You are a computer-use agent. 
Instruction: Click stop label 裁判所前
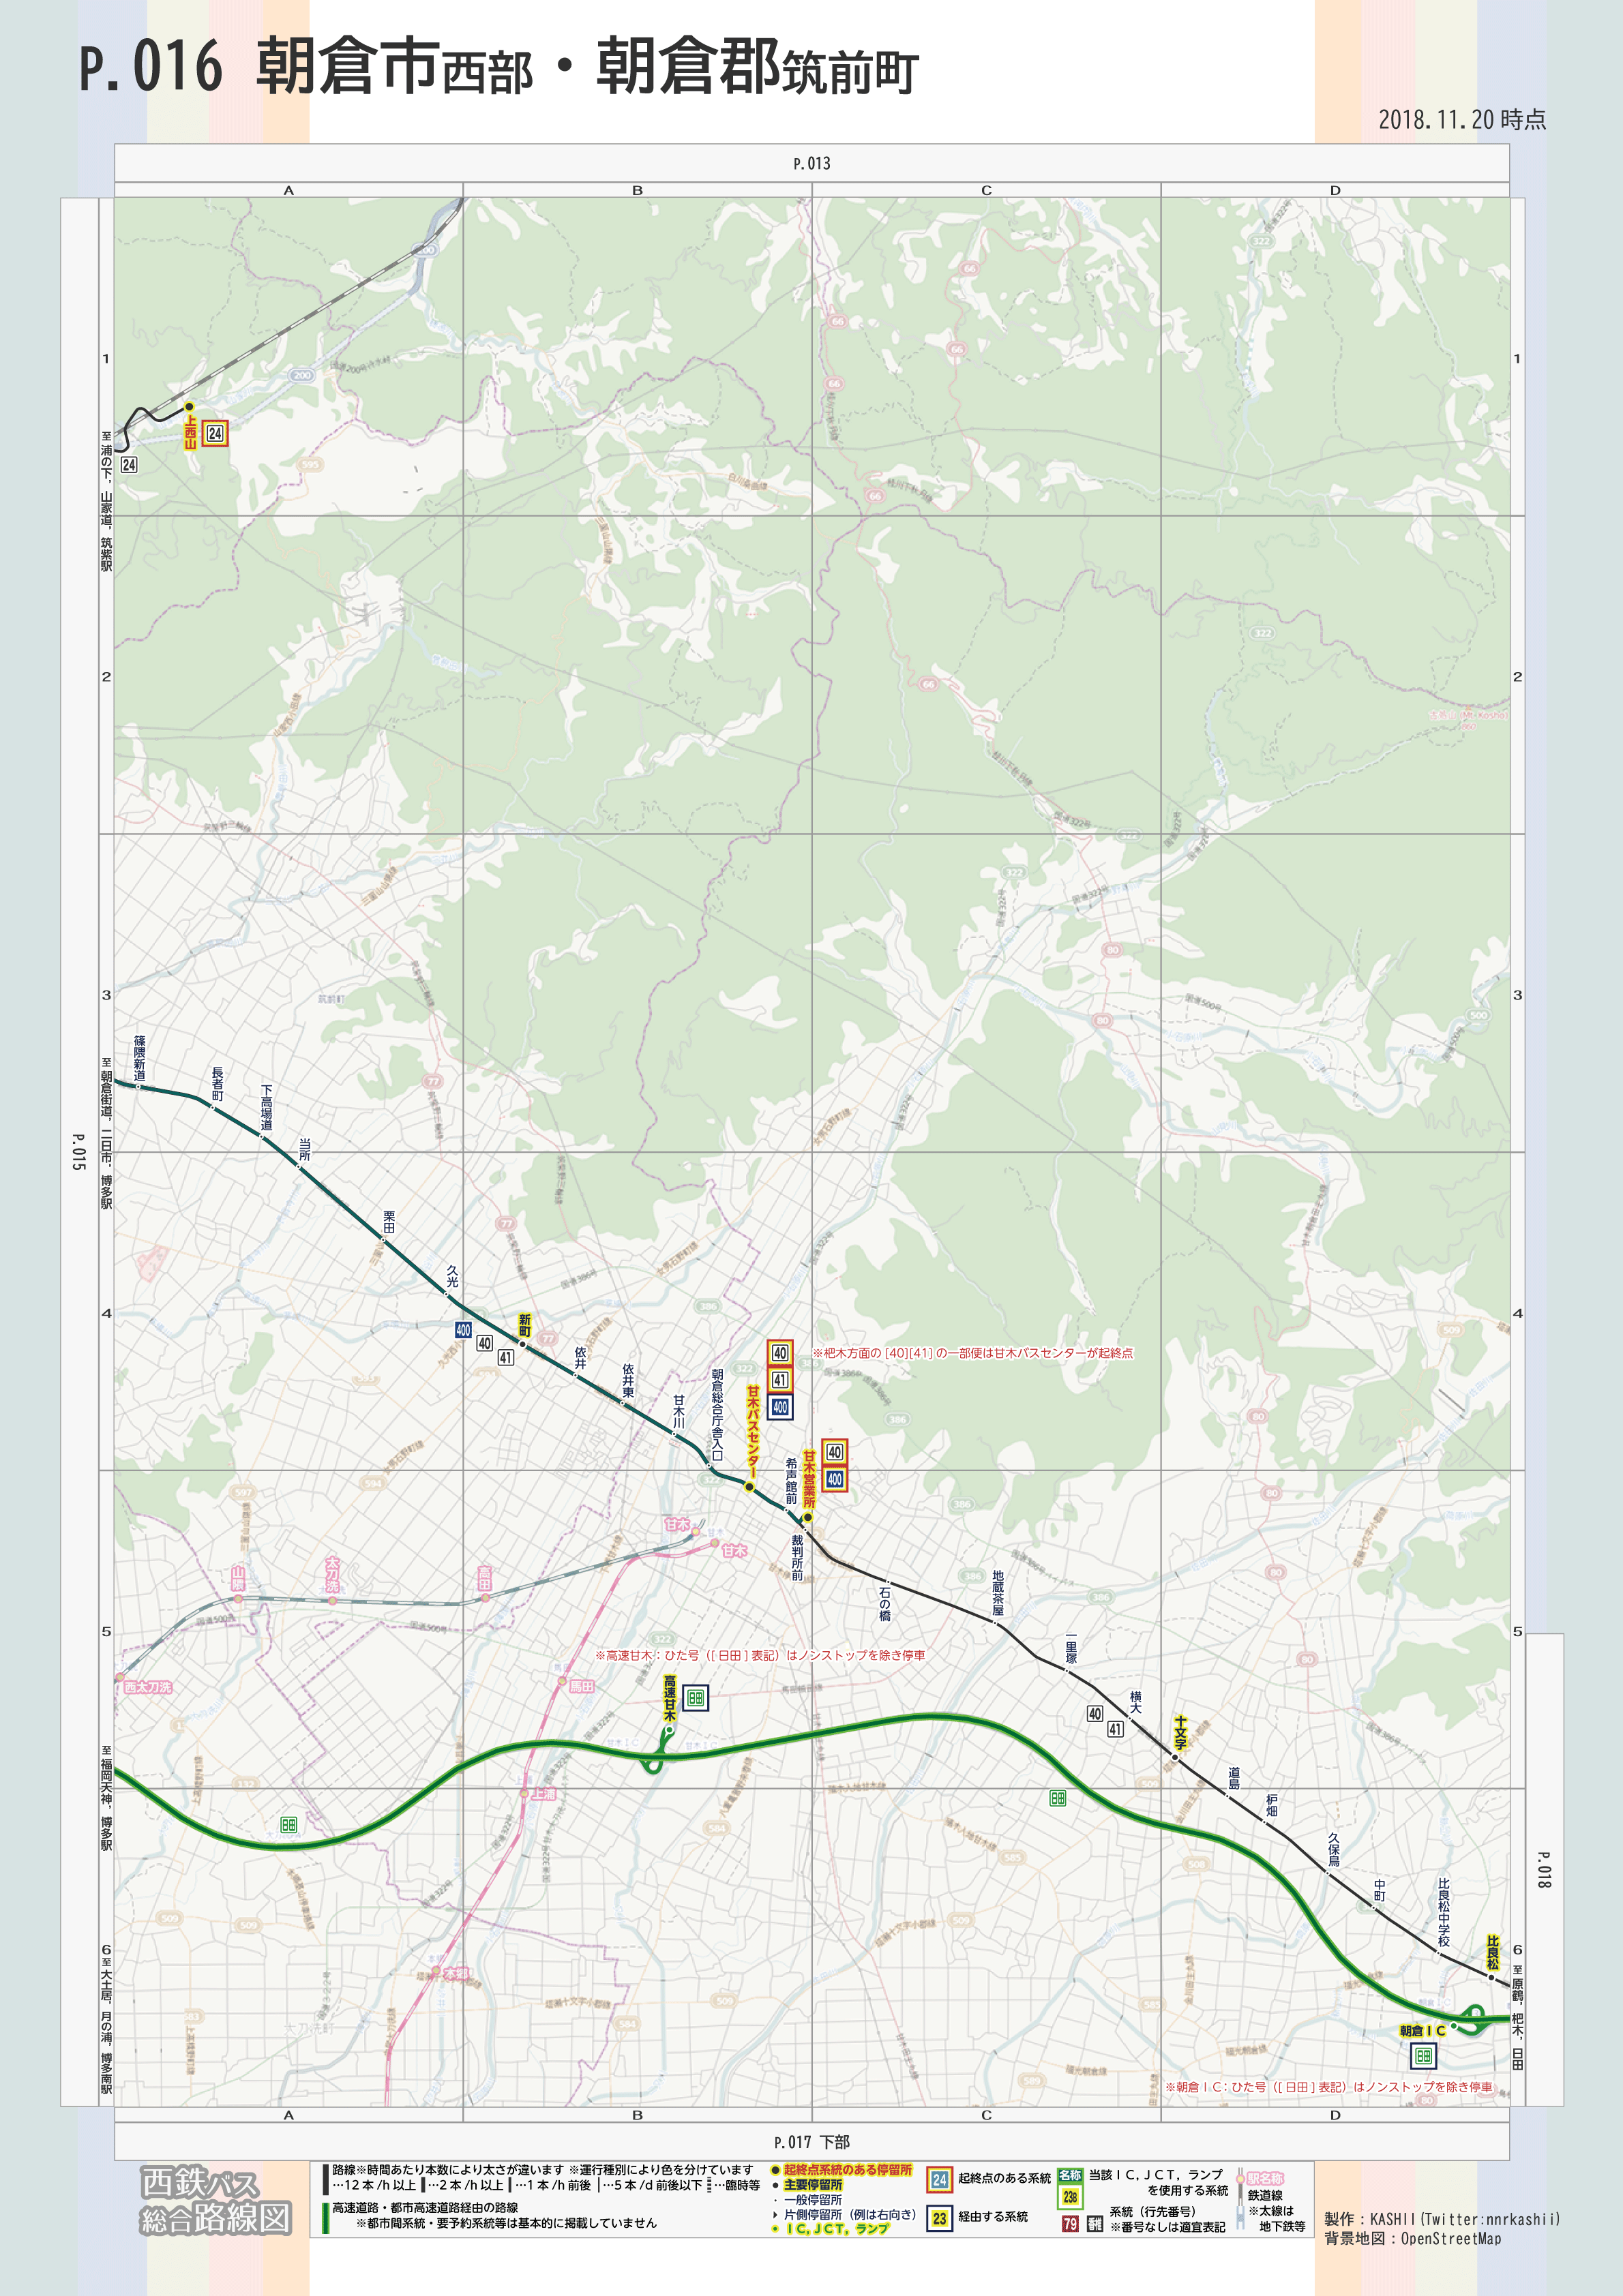click(x=796, y=1557)
